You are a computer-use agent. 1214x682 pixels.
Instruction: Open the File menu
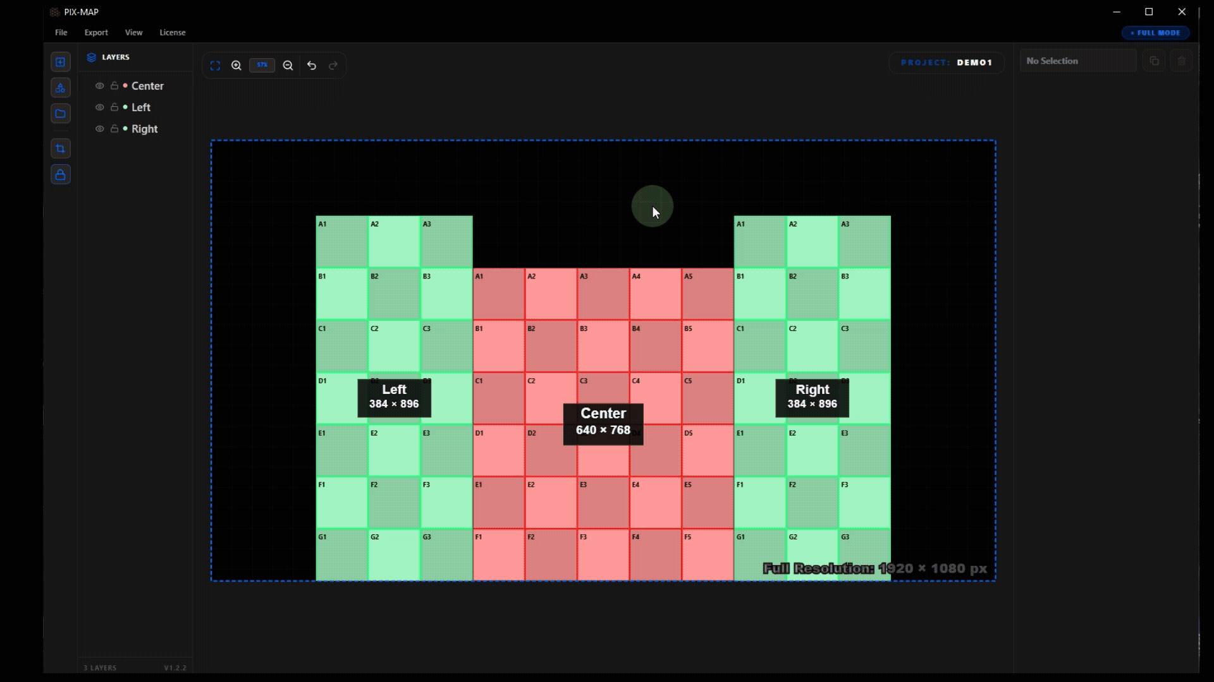(61, 32)
